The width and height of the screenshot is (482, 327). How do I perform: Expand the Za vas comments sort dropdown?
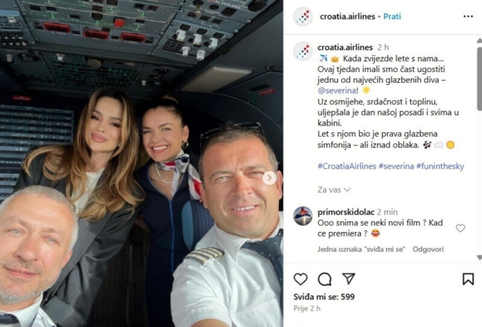tap(334, 190)
